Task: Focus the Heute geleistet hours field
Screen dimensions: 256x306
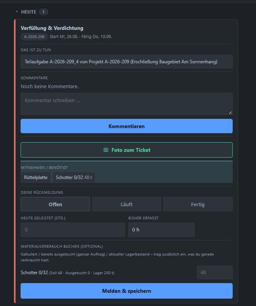Action: click(73, 230)
